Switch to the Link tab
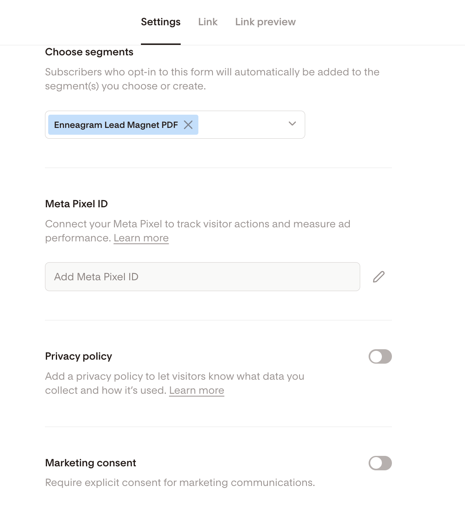 [208, 22]
